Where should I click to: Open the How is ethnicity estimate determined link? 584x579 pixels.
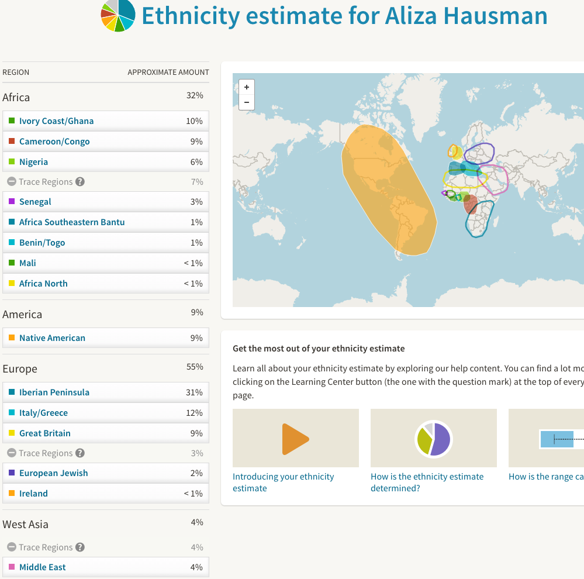tap(427, 482)
